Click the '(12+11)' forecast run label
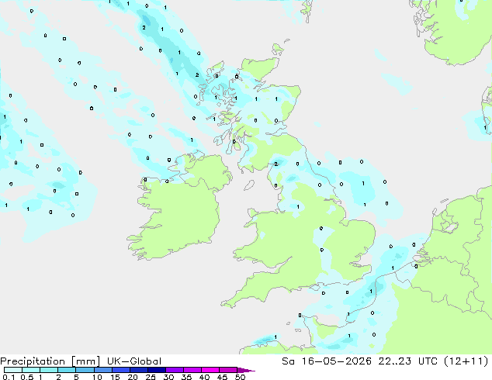The image size is (492, 380). tap(466, 361)
